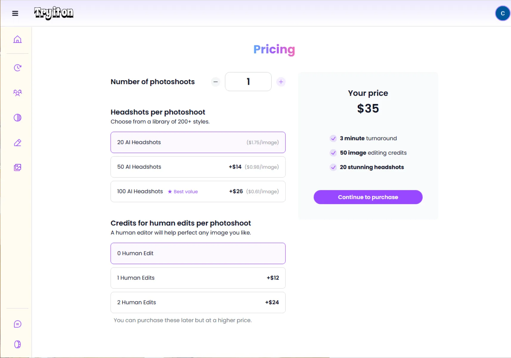The height and width of the screenshot is (358, 511).
Task: Open the chat message icon in sidebar
Action: 18,324
